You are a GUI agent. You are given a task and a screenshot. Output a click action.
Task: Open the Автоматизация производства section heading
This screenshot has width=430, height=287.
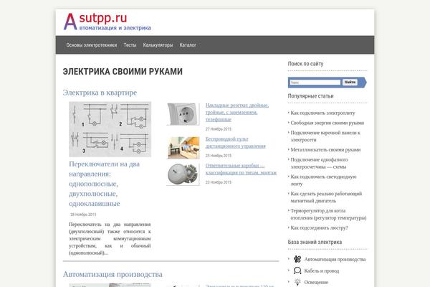[113, 274]
